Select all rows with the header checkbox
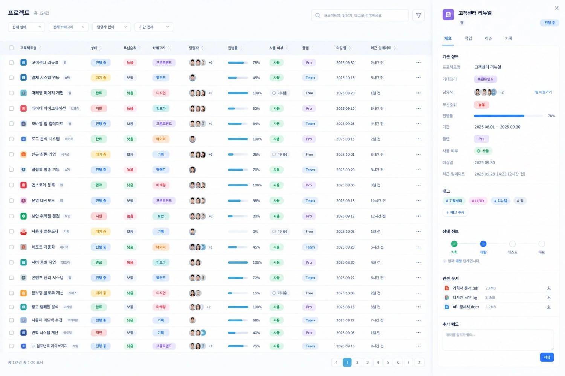Image resolution: width=565 pixels, height=376 pixels. (x=11, y=48)
